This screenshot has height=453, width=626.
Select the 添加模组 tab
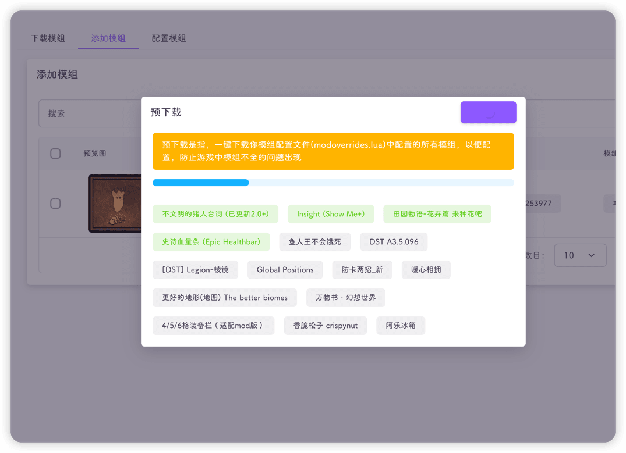pos(108,38)
